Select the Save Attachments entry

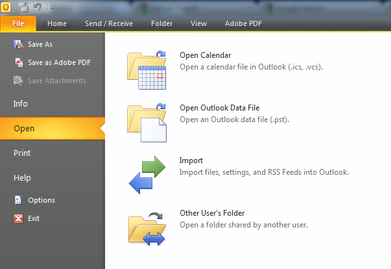pyautogui.click(x=57, y=81)
